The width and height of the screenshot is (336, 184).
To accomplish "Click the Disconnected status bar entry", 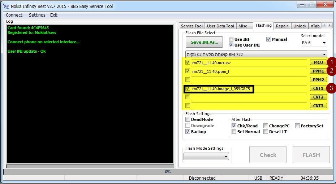I will [x=202, y=178].
